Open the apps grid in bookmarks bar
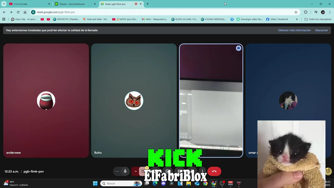 coord(4,19)
